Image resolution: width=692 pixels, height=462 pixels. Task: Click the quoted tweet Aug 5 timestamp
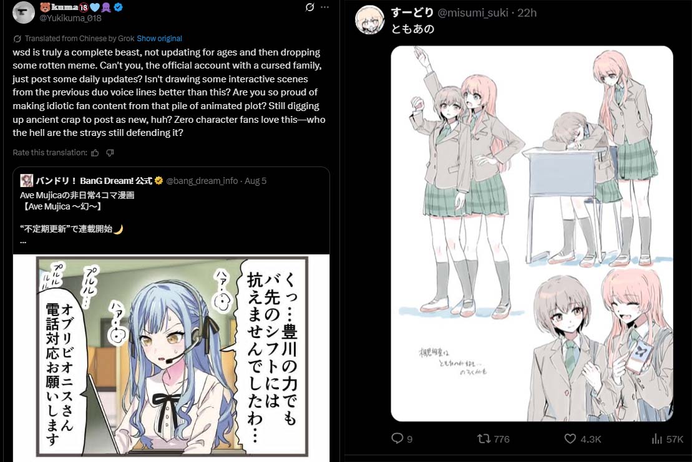click(256, 181)
